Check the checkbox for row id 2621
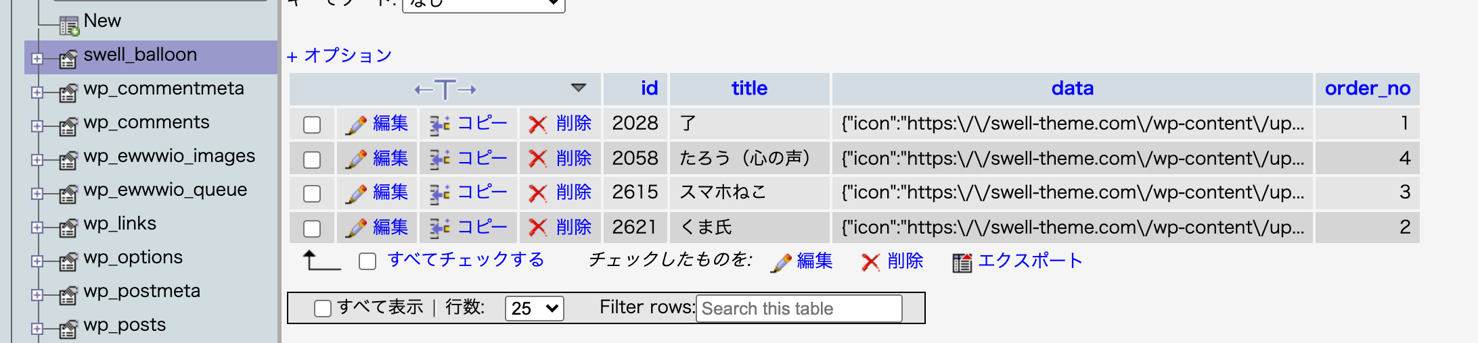Image resolution: width=1478 pixels, height=343 pixels. pos(312,228)
